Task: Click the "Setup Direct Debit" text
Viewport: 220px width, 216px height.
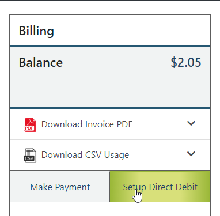Action: click(160, 187)
